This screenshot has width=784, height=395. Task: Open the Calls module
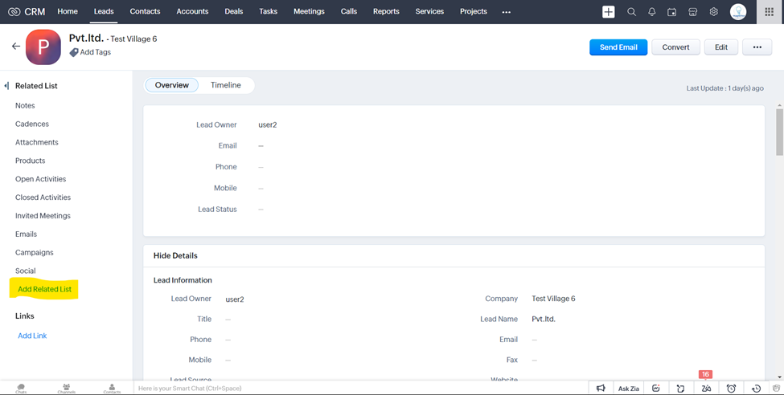(349, 11)
